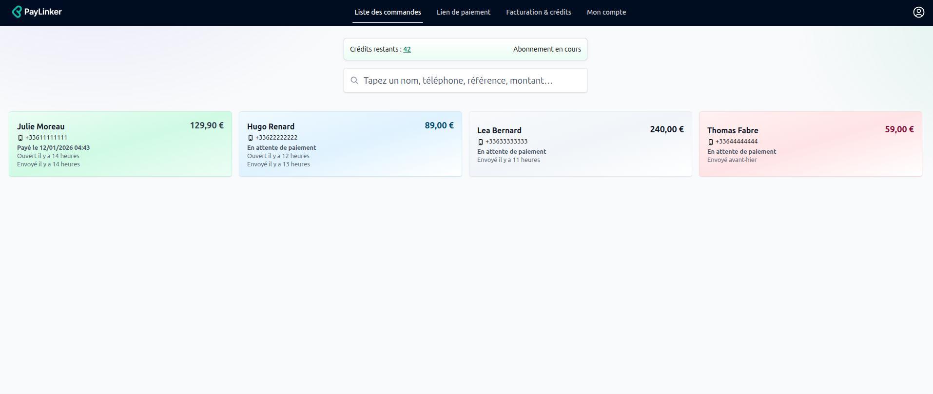Click phone icon on Julie Moreau's card
This screenshot has width=933, height=394.
[20, 138]
